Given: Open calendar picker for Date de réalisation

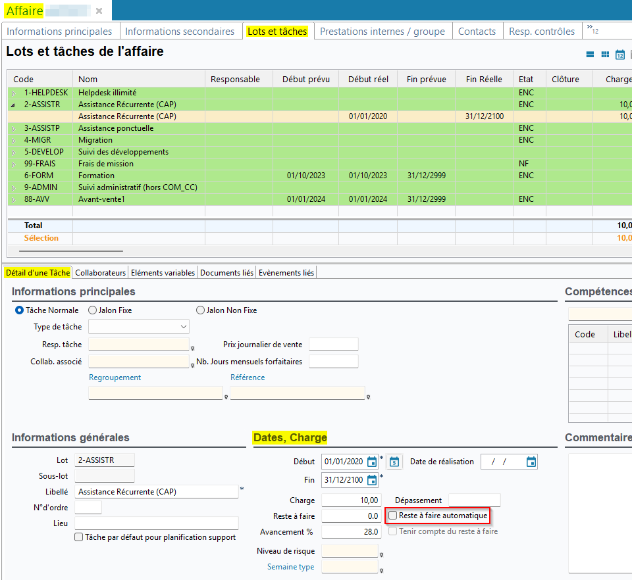Looking at the screenshot, I should [x=531, y=462].
